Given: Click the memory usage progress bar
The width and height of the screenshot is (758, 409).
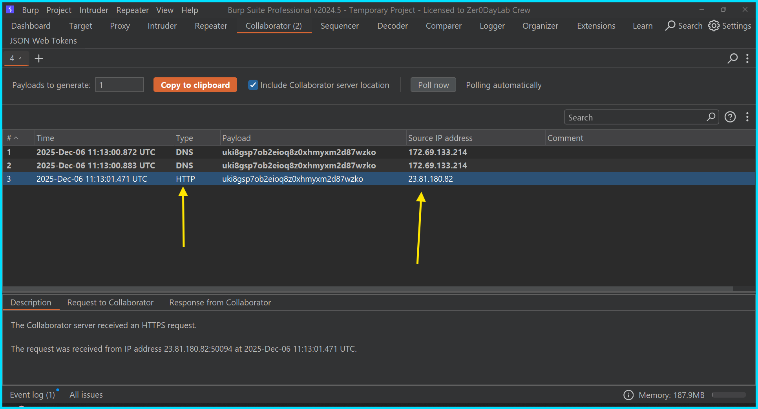Looking at the screenshot, I should coord(729,395).
